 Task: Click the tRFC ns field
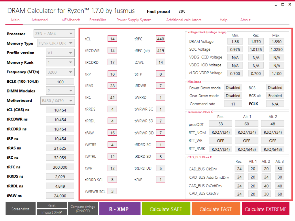click(x=60, y=167)
